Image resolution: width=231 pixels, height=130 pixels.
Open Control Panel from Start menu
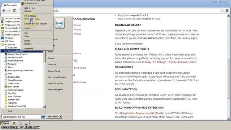(54, 71)
